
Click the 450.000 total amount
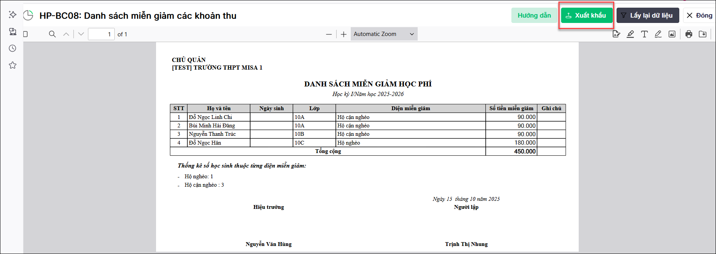tap(525, 151)
